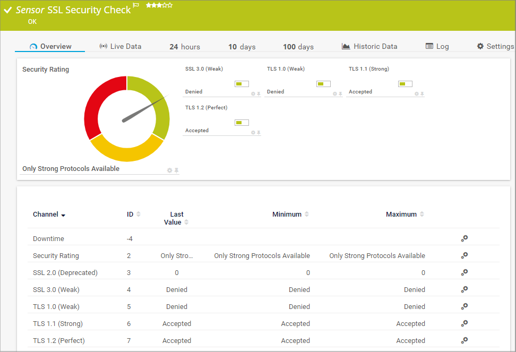Image resolution: width=516 pixels, height=352 pixels.
Task: Open the Log tab
Action: (x=437, y=47)
